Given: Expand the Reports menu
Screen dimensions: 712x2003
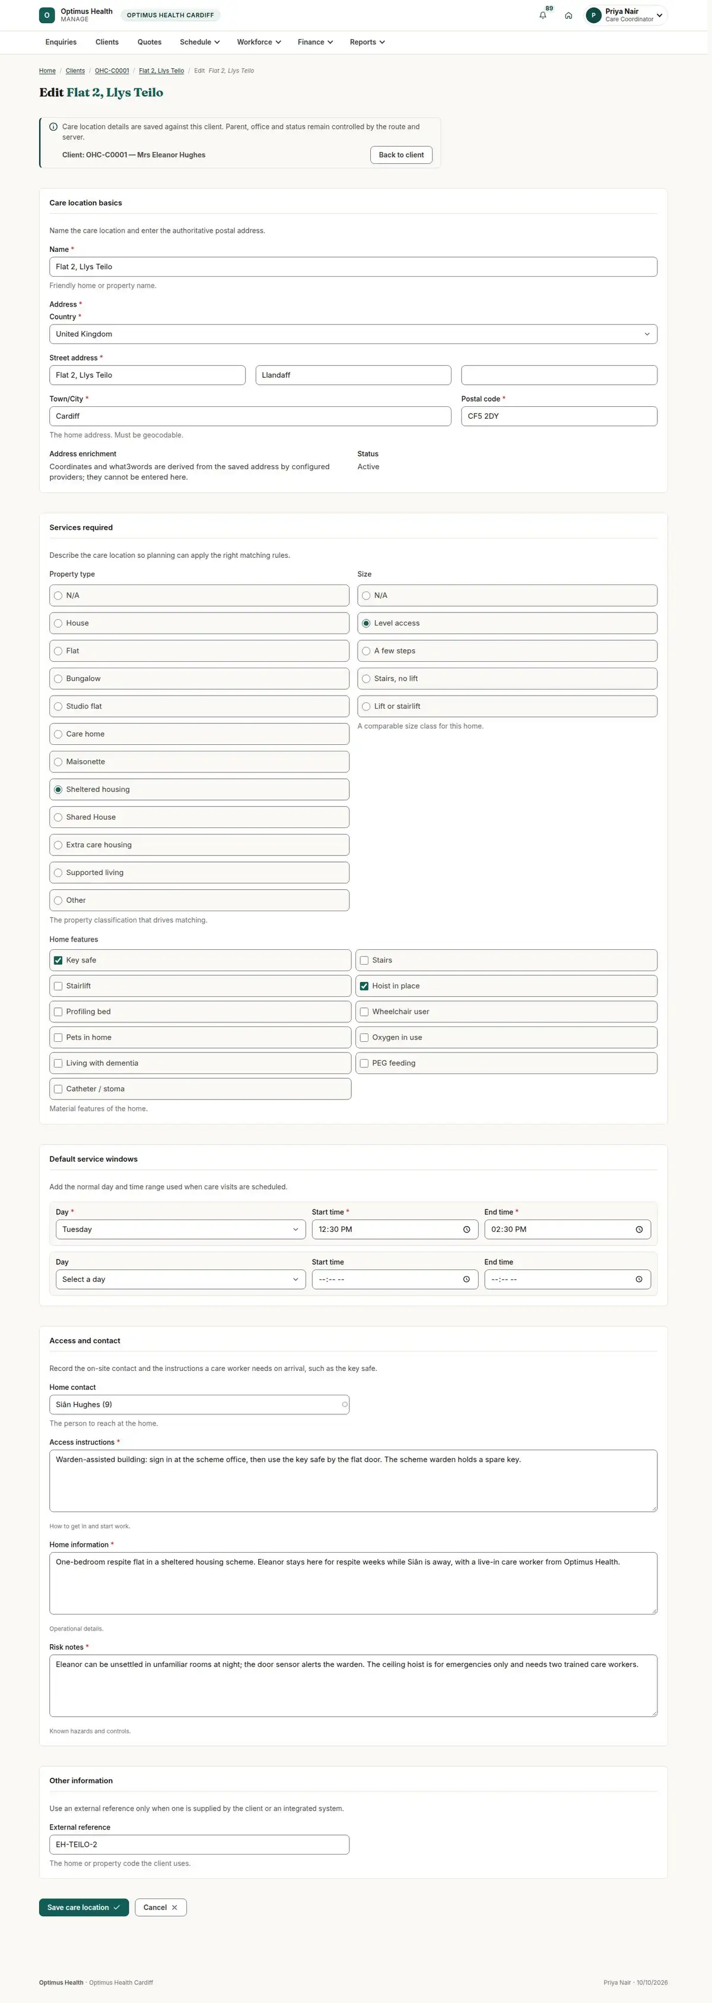Looking at the screenshot, I should 367,42.
